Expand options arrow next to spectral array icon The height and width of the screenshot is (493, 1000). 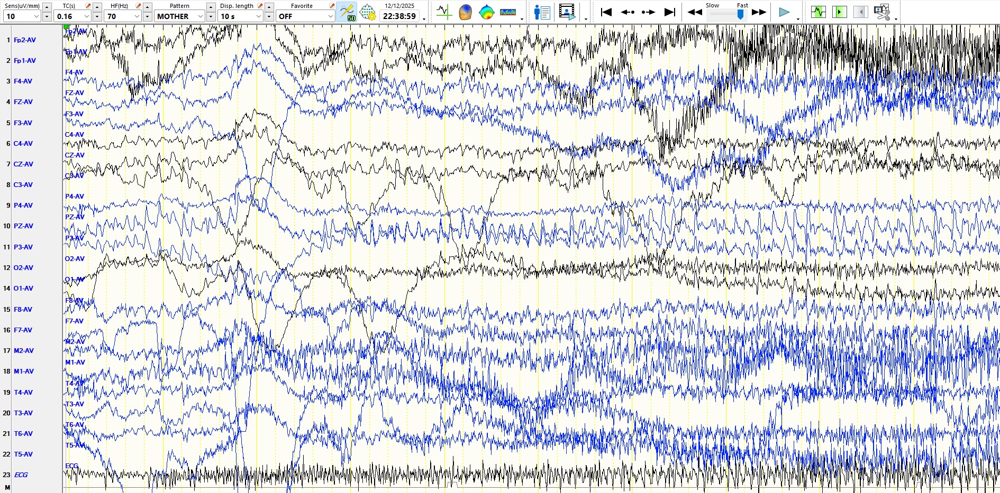pos(522,19)
